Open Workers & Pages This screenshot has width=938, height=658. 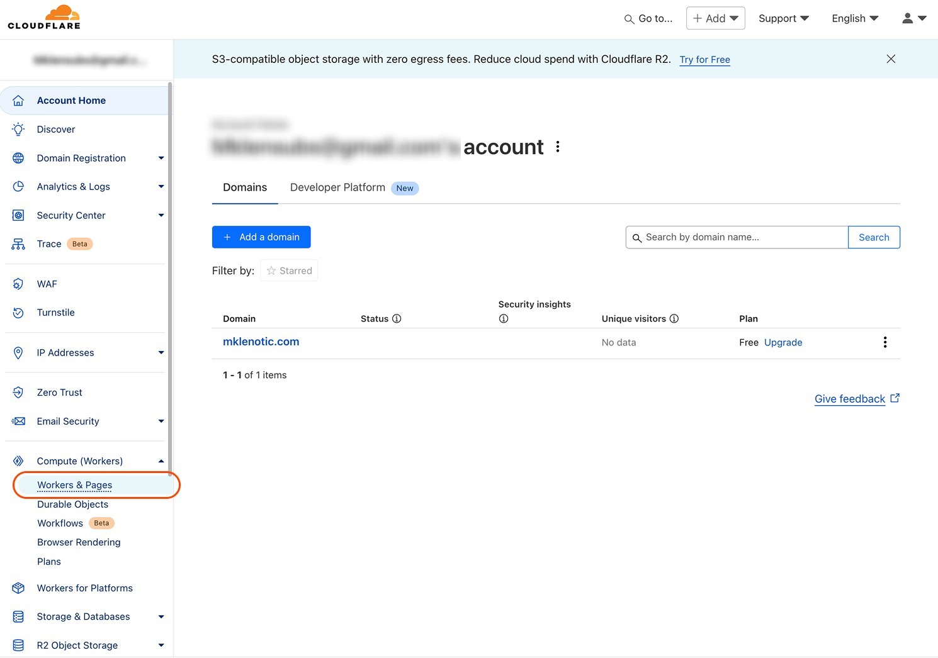(x=75, y=485)
